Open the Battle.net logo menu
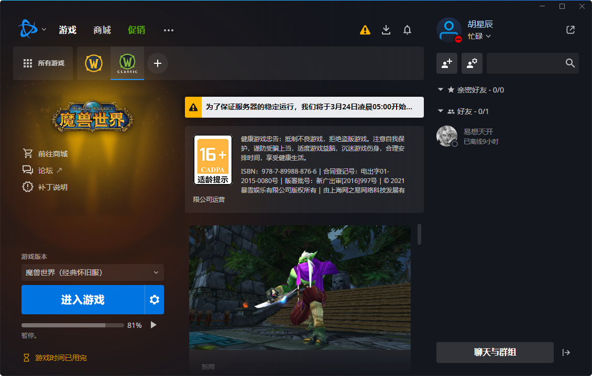The height and width of the screenshot is (376, 592). tap(28, 29)
